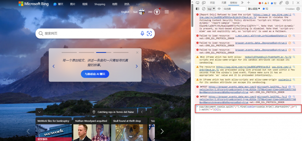Viewport: 302px width, 141px height.
Task: Toggle the console sidebar panel
Action: coord(198,9)
